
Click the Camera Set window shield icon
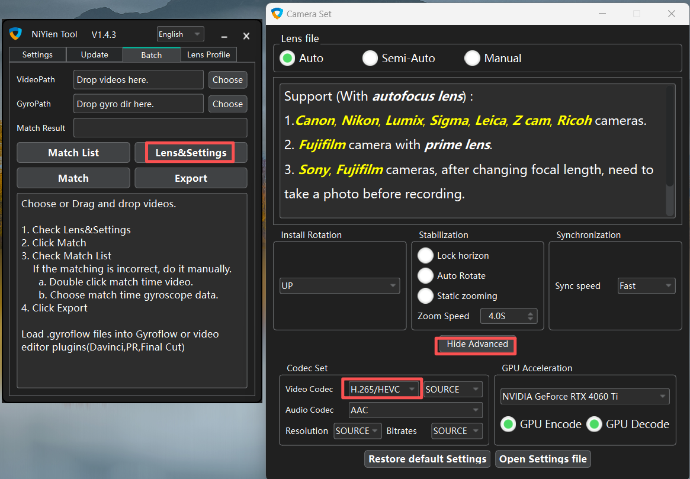(x=277, y=13)
